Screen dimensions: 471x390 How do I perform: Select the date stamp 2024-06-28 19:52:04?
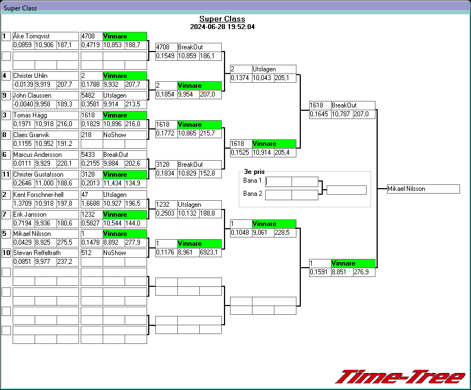tap(222, 27)
